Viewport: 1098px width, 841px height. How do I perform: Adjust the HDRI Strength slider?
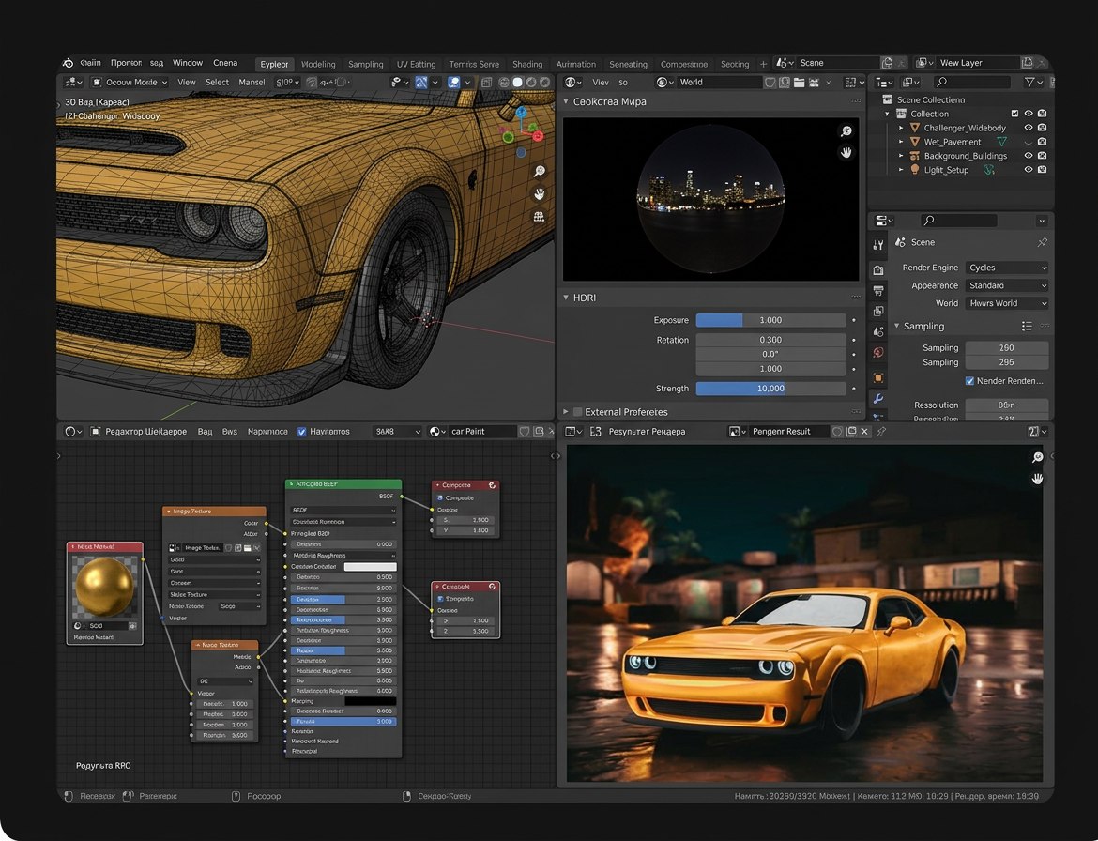770,389
